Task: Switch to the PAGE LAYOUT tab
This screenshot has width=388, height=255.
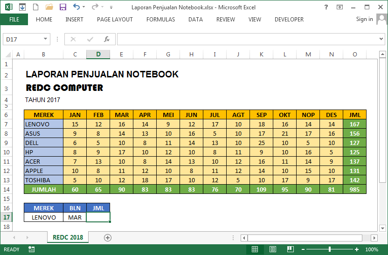Action: [115, 19]
